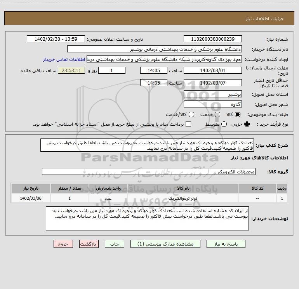This screenshot has width=299, height=289.
Task: Click the اطلاعات کالاهای مورد نیاز heading
Action: (x=259, y=158)
